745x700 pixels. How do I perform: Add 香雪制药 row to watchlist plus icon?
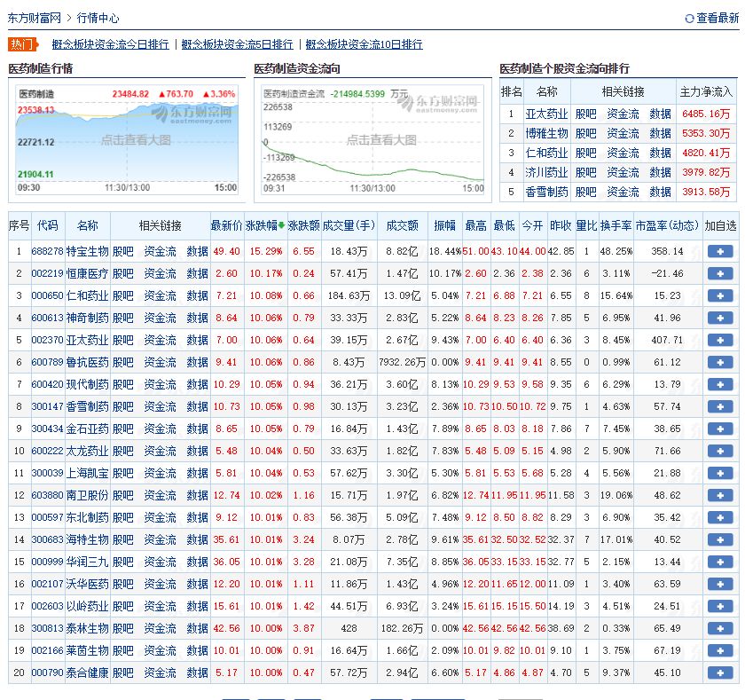(720, 407)
